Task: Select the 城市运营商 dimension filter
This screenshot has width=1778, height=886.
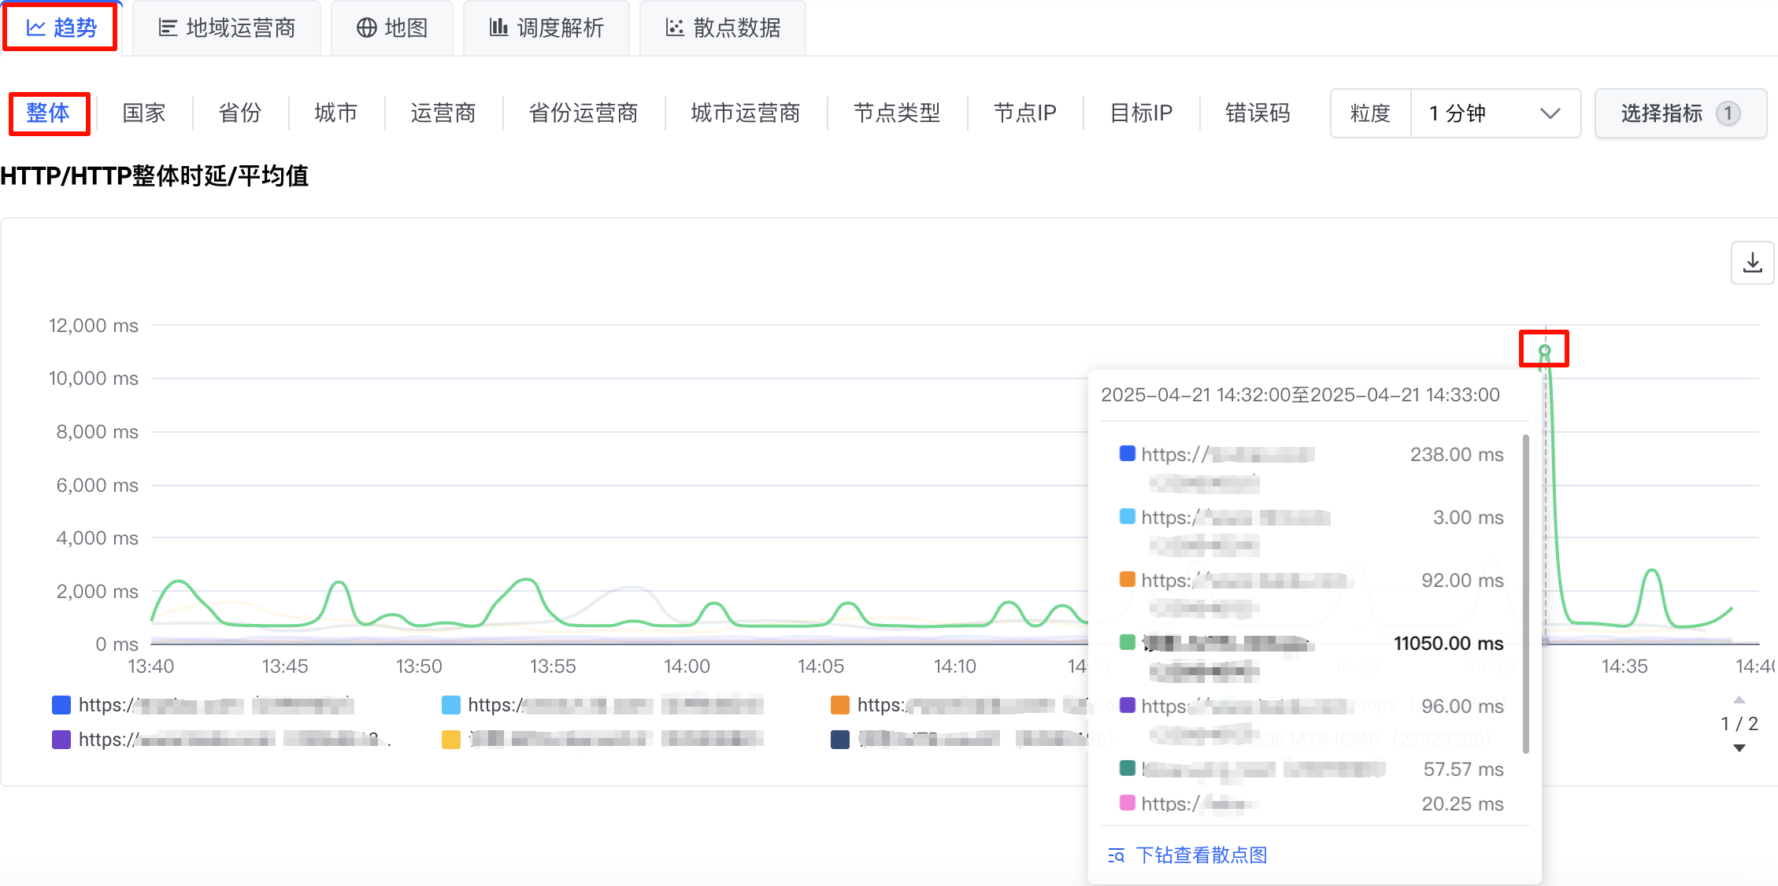Action: tap(746, 113)
